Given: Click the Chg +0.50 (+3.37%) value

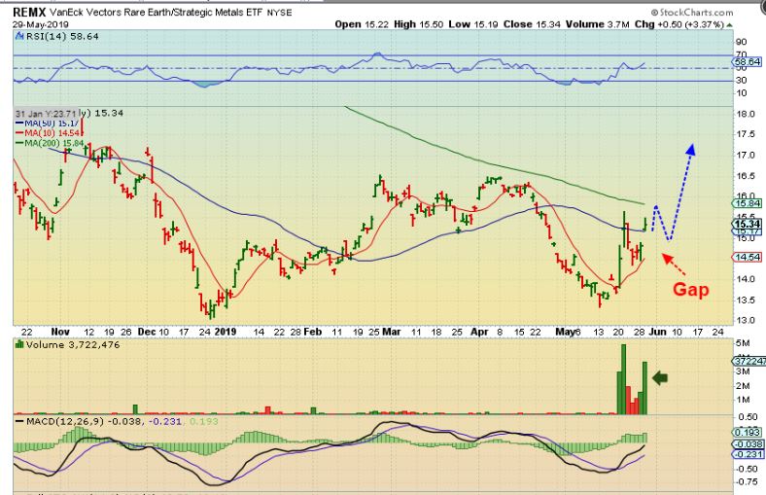Looking at the screenshot, I should point(679,24).
